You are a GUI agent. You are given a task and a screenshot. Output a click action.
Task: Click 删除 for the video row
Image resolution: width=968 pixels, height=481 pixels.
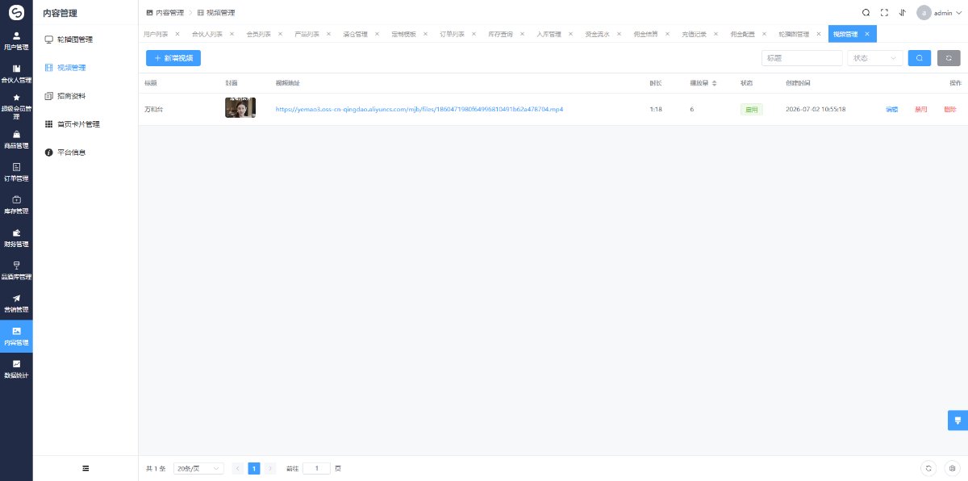(x=949, y=109)
